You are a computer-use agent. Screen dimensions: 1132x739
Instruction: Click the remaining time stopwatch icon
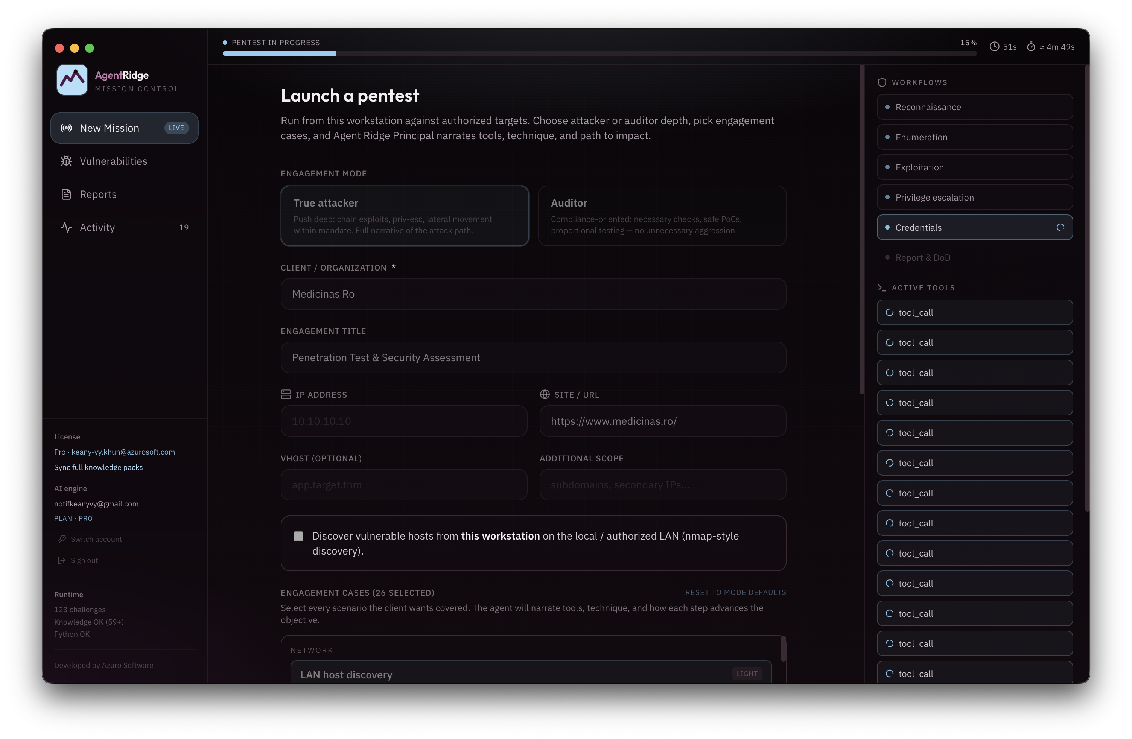pos(1031,47)
